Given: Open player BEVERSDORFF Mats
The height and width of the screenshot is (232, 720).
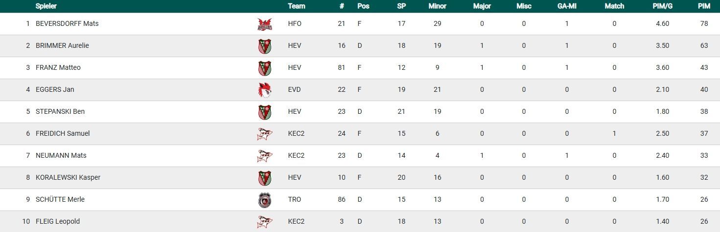Looking at the screenshot, I should [67, 23].
